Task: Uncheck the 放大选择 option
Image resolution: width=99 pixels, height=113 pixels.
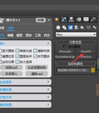Action: 17,62
